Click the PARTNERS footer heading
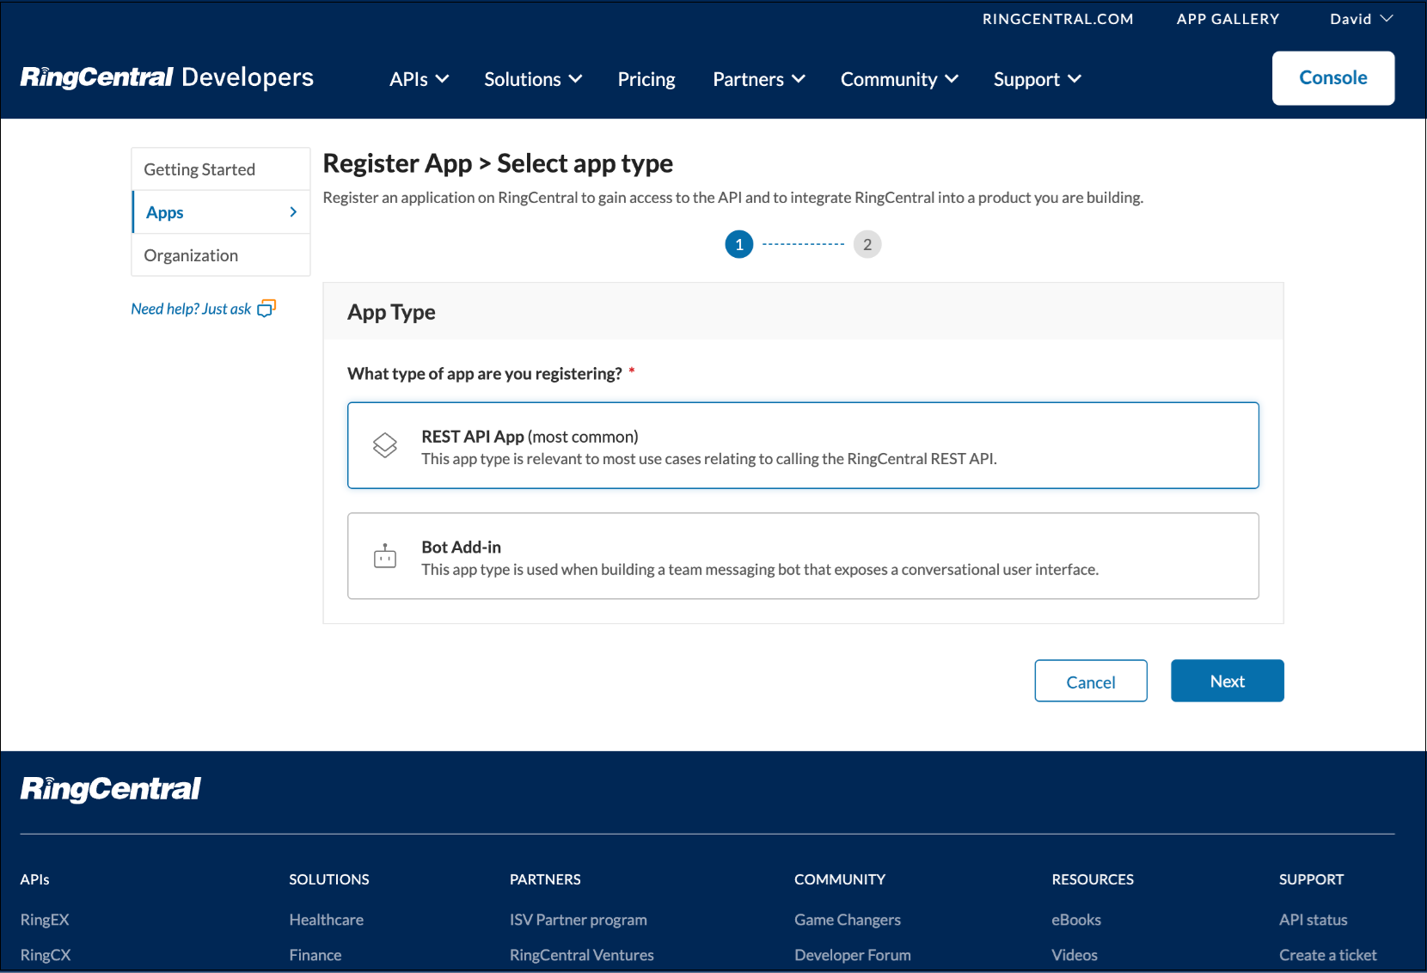Image resolution: width=1427 pixels, height=973 pixels. point(545,879)
